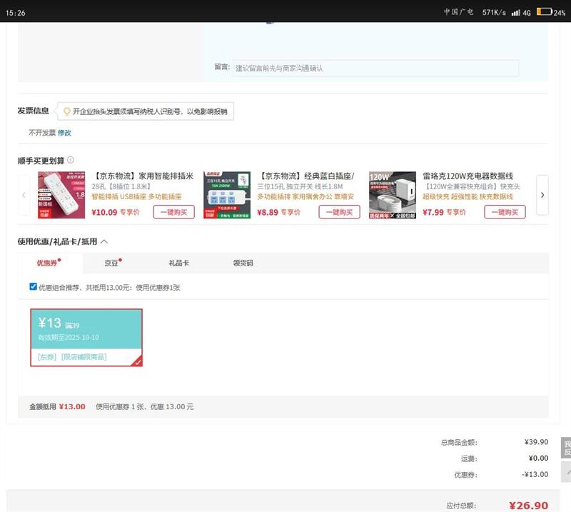Screen dimensions: 571x512
Task: Click 修改 to edit invoice info
Action: (x=64, y=133)
